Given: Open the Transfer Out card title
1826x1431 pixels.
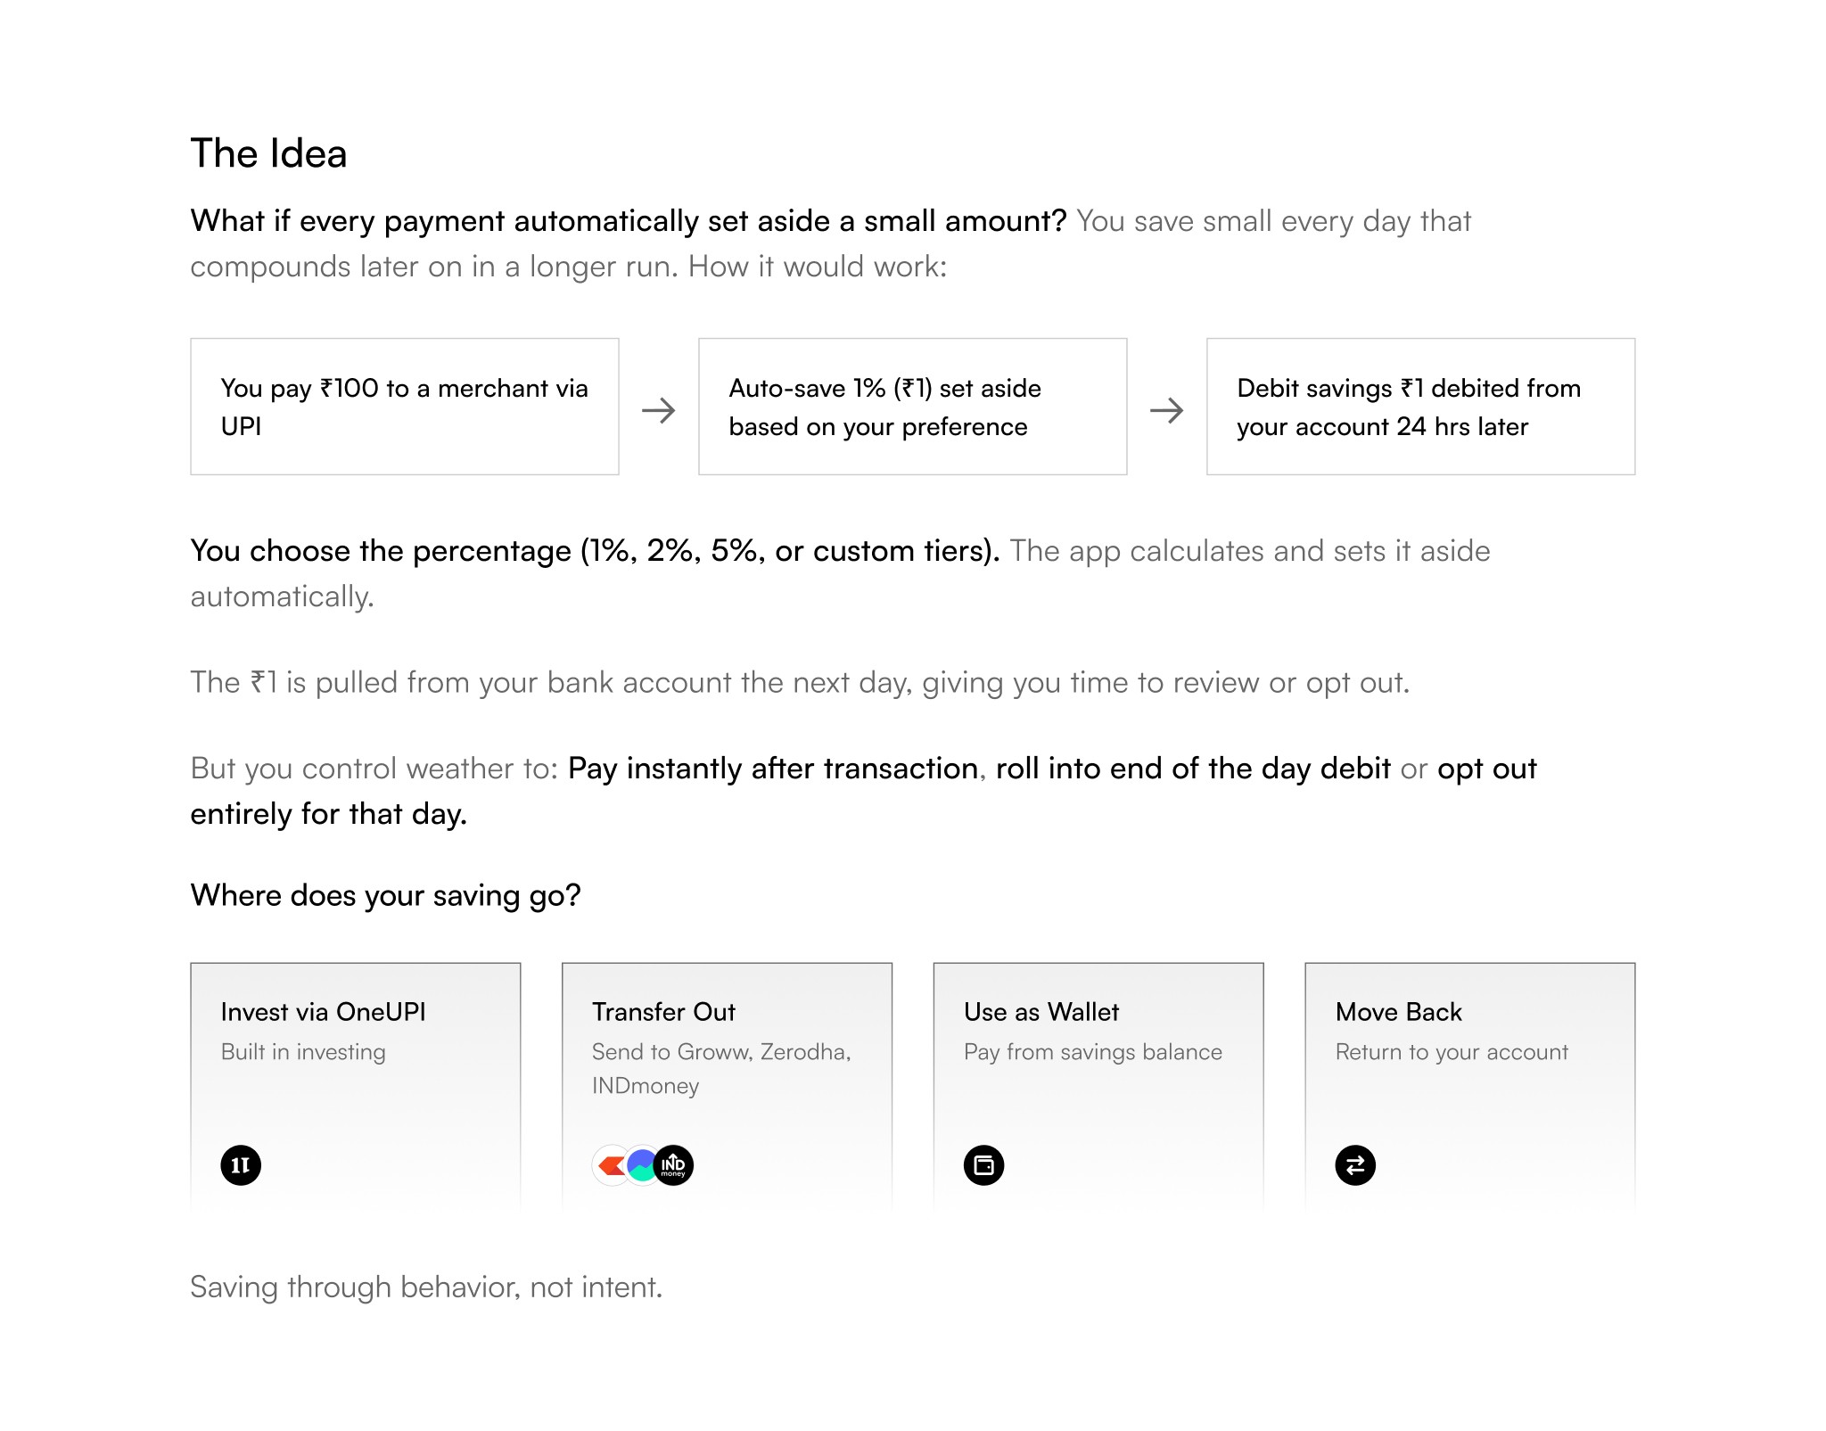Looking at the screenshot, I should [663, 1012].
